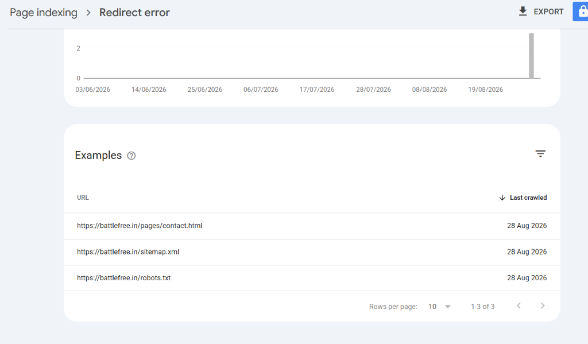The height and width of the screenshot is (344, 588).
Task: Click the Examples section heading
Action: [98, 155]
